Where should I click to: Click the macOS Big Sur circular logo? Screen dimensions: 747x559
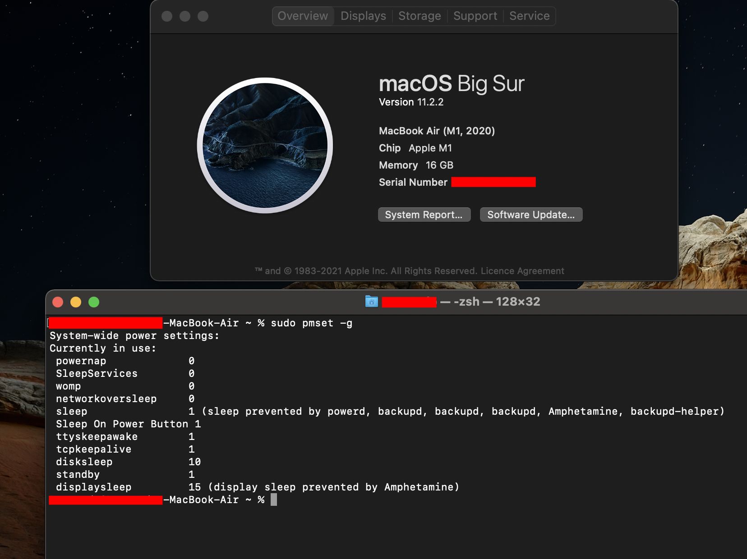[265, 145]
